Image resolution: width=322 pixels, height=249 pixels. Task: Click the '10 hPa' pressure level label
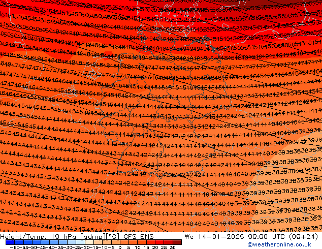point(64,237)
